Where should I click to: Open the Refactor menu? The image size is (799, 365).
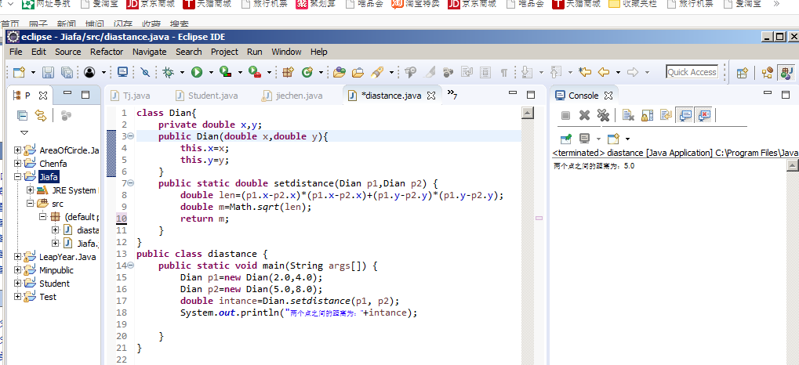[x=107, y=52]
